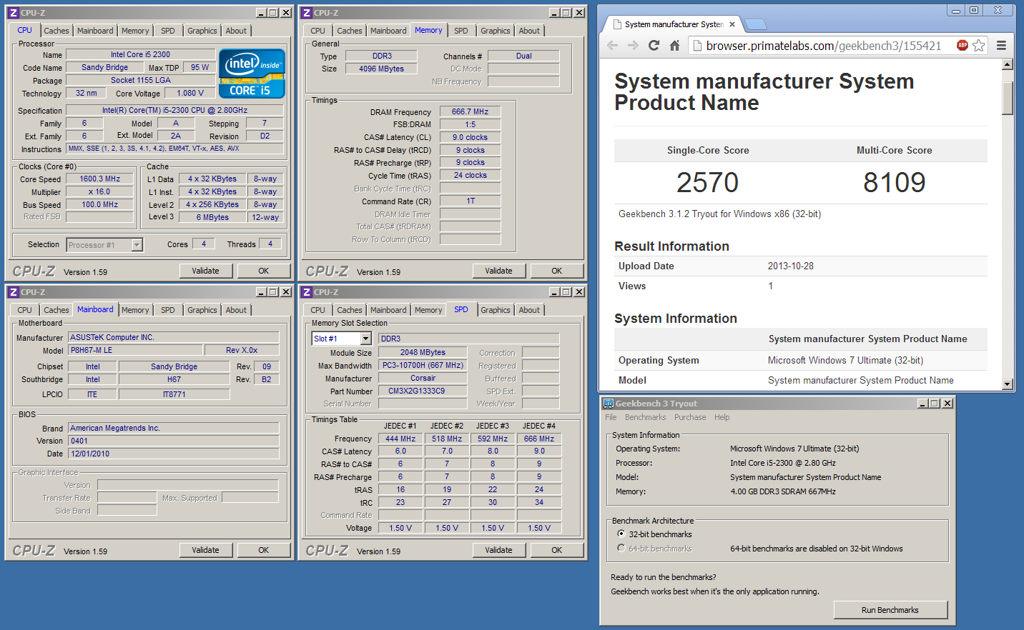Click the SPD manufacturer Corsair field
The image size is (1024, 630).
(423, 378)
